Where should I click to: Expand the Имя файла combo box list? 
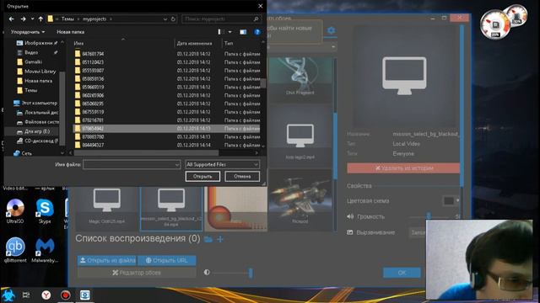click(x=176, y=165)
